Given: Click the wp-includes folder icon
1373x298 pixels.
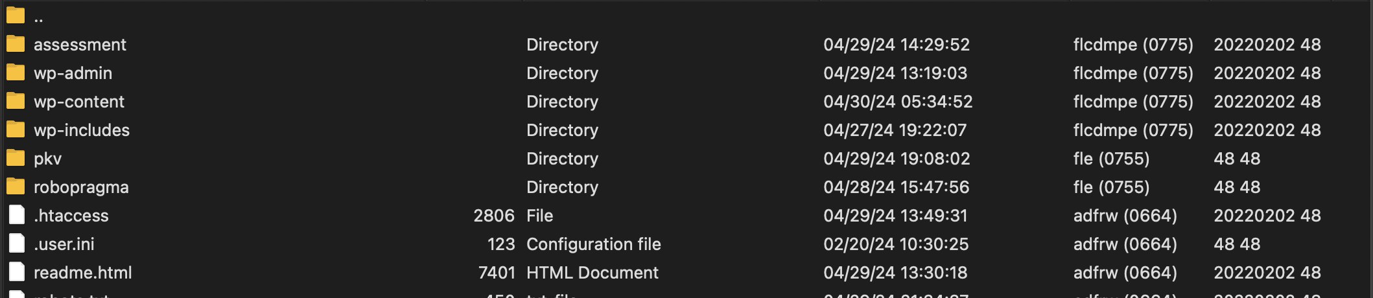Looking at the screenshot, I should click(x=16, y=130).
